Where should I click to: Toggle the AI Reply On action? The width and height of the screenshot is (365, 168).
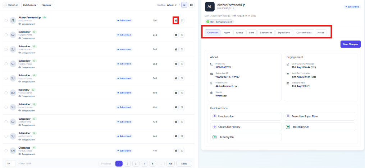click(x=246, y=137)
